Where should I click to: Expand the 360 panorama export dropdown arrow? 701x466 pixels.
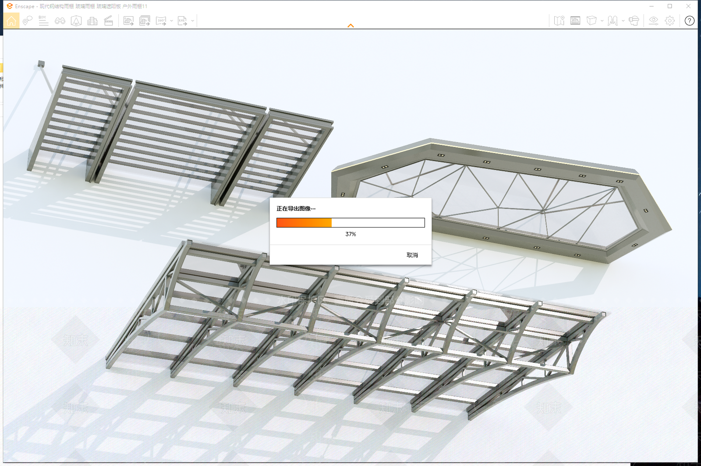tap(171, 21)
